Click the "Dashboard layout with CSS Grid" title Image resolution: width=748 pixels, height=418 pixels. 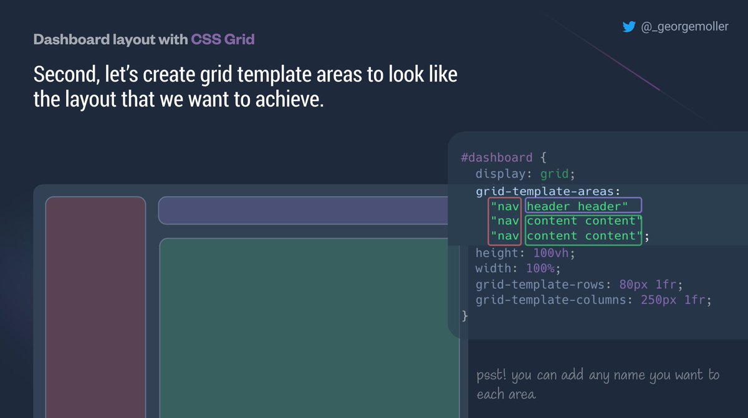pos(144,40)
